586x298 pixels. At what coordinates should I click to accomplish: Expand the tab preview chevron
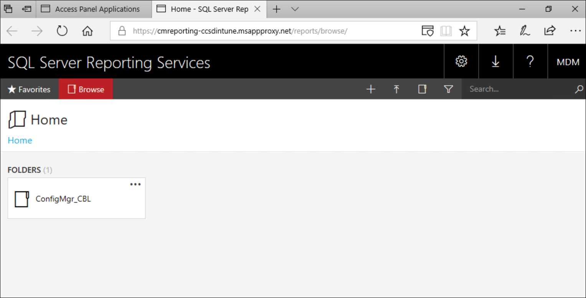point(295,9)
